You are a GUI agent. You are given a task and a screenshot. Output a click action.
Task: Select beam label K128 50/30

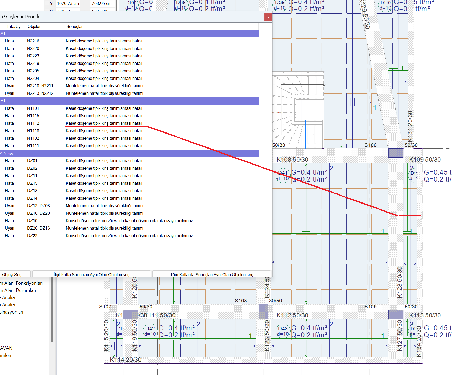pyautogui.click(x=399, y=282)
